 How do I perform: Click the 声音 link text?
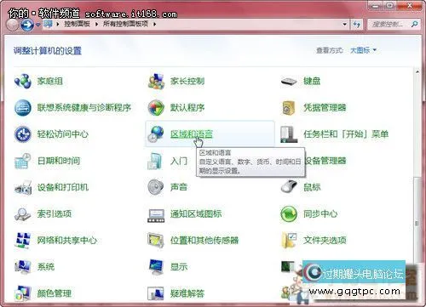[179, 187]
